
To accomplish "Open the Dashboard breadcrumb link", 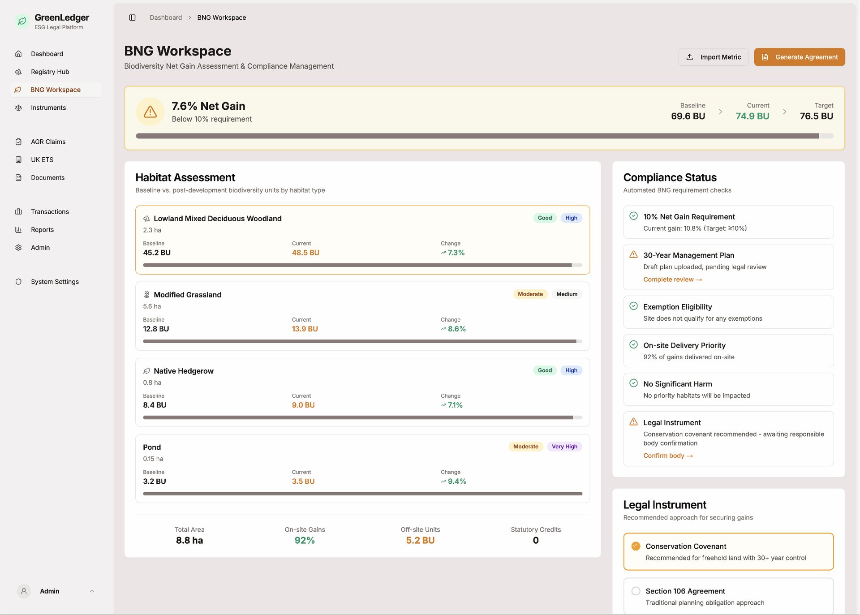I will (166, 17).
